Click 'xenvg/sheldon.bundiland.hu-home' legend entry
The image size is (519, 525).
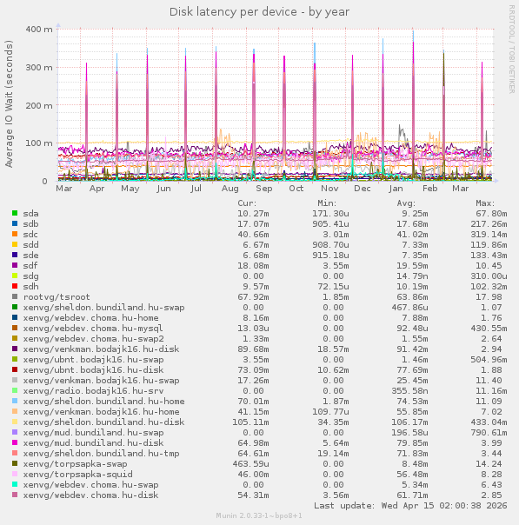click(103, 401)
